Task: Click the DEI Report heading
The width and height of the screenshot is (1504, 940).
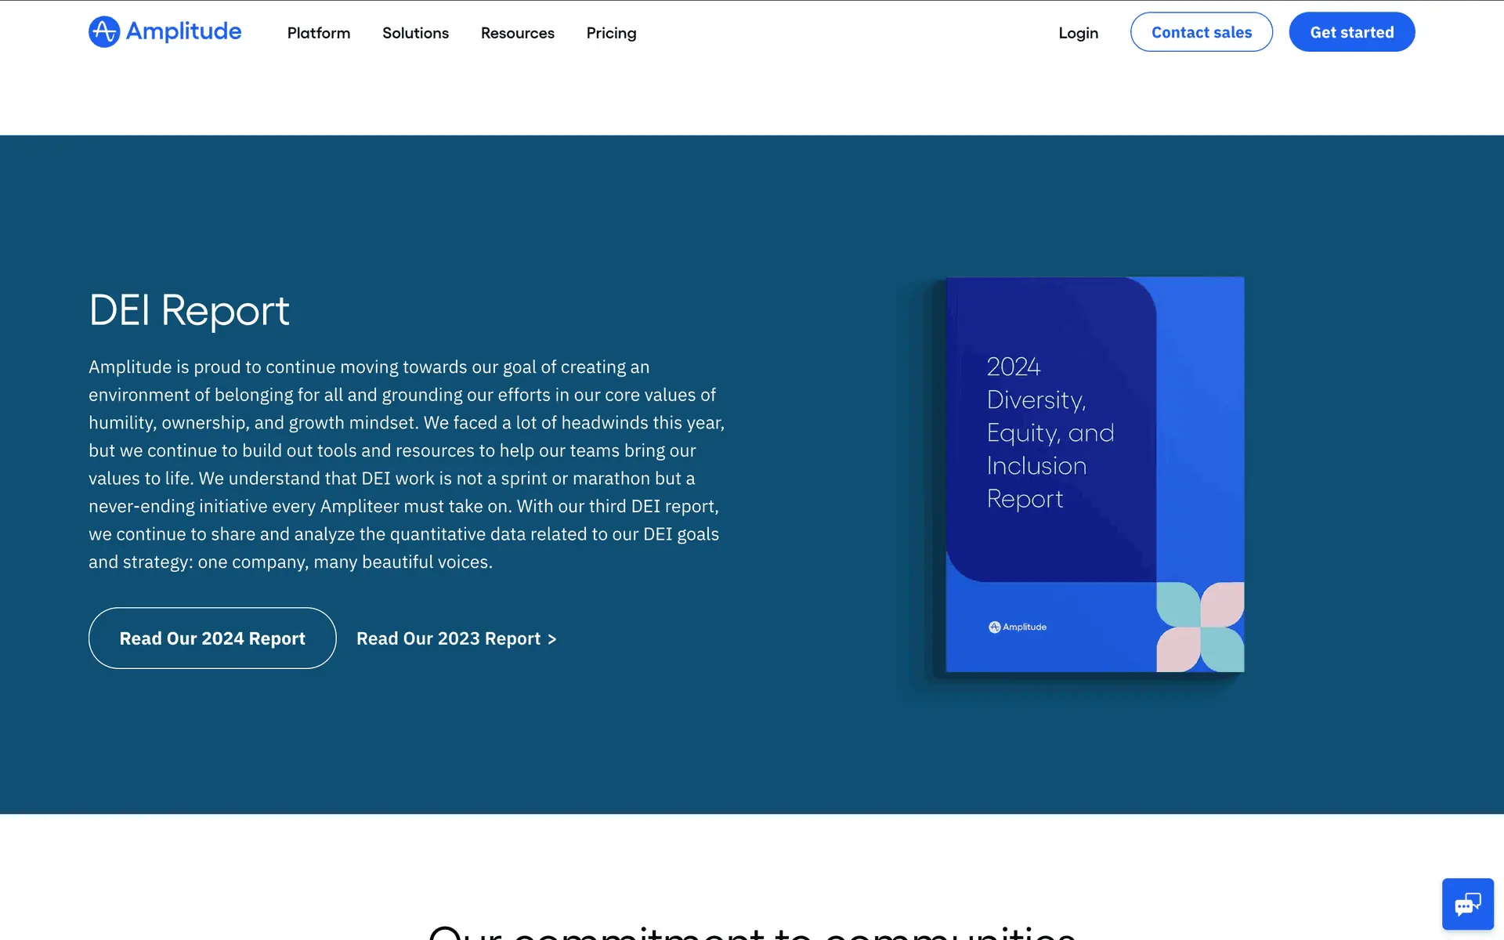Action: point(189,310)
